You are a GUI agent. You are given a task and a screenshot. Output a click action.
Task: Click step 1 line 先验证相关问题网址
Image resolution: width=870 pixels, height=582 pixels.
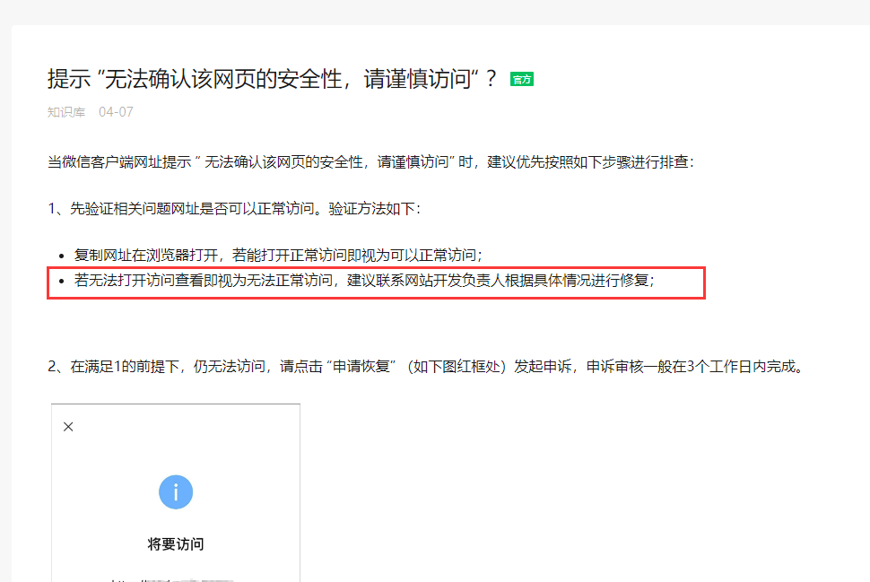coord(234,209)
